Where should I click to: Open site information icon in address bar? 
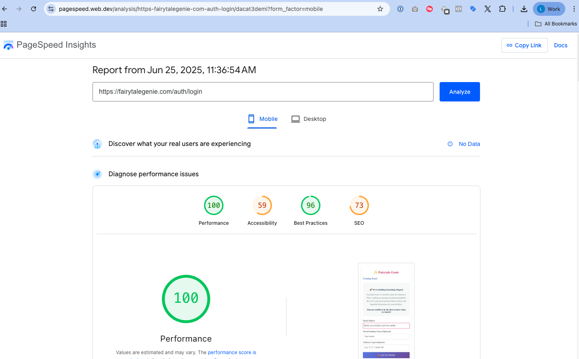click(x=51, y=9)
